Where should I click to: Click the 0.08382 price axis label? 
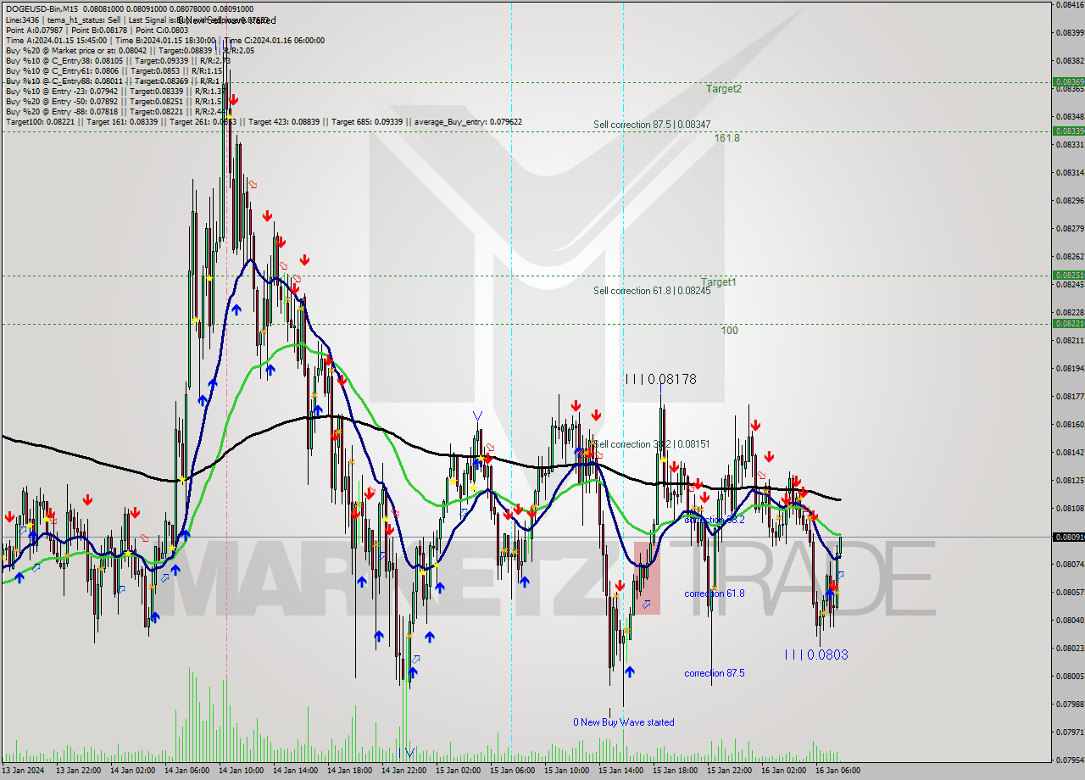click(1070, 60)
